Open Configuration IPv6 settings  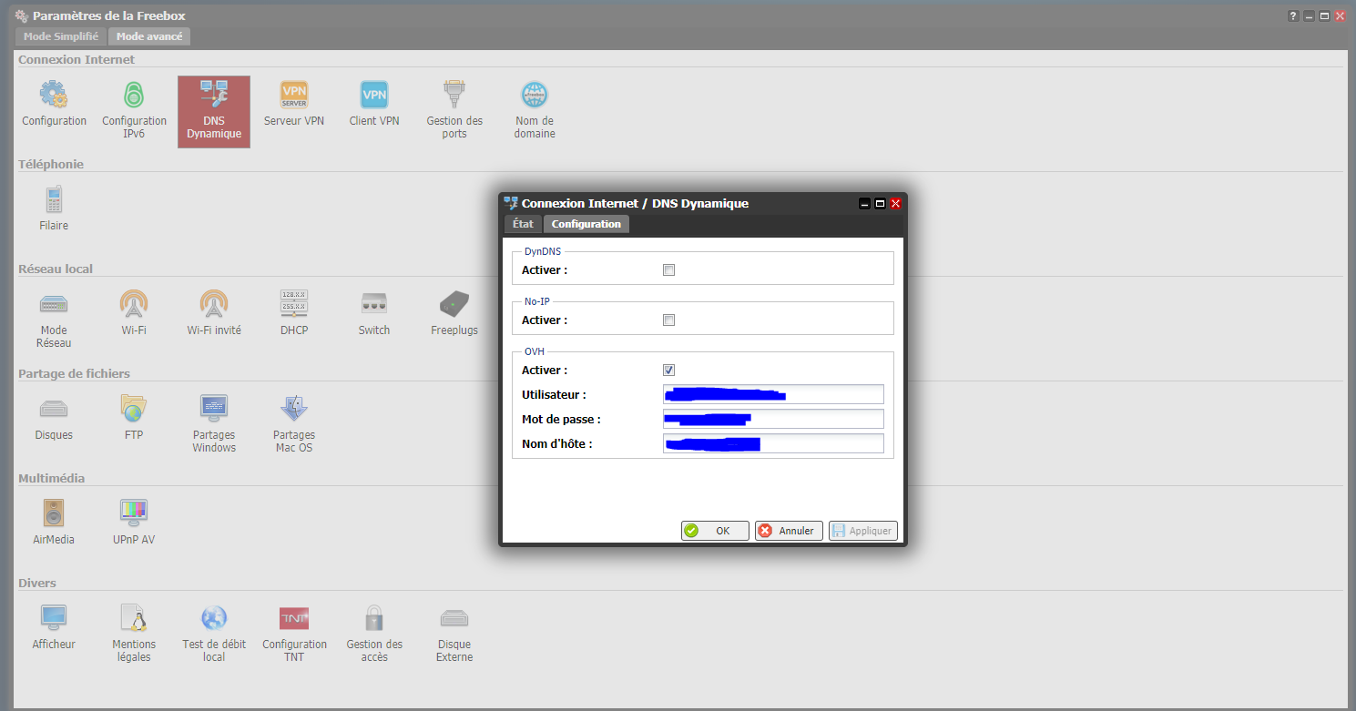point(134,110)
